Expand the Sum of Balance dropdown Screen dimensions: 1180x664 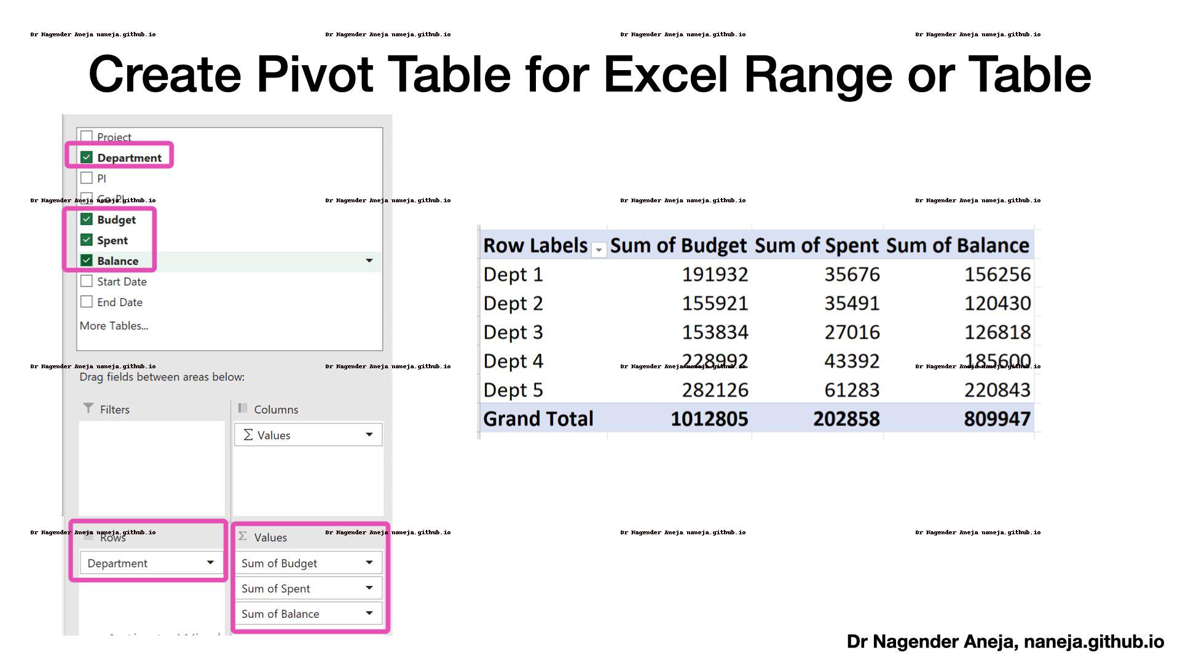click(x=369, y=613)
